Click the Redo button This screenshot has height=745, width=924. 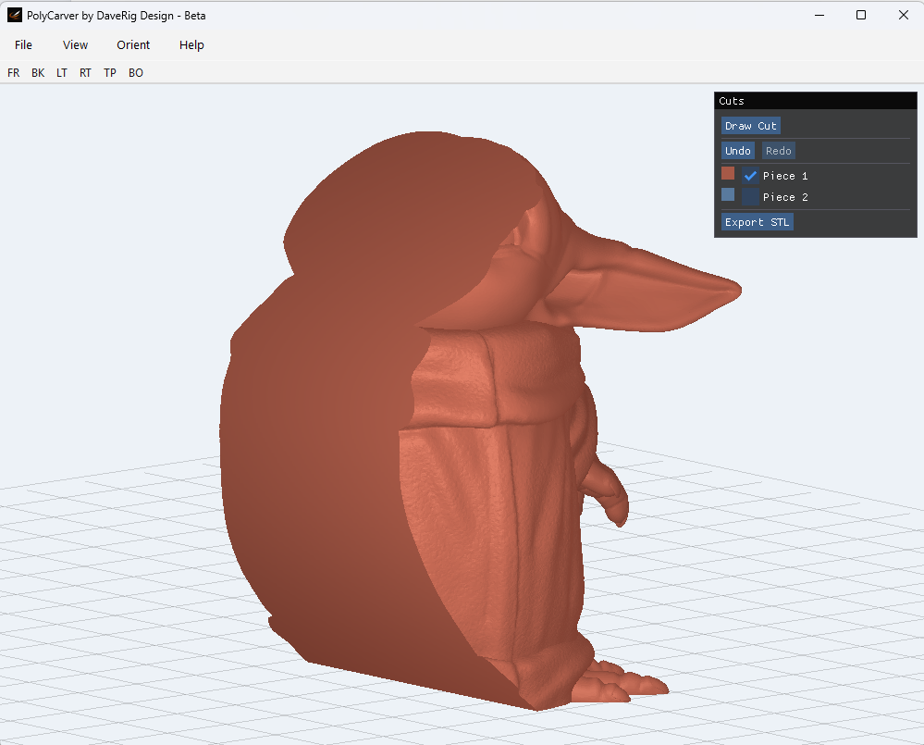click(779, 150)
